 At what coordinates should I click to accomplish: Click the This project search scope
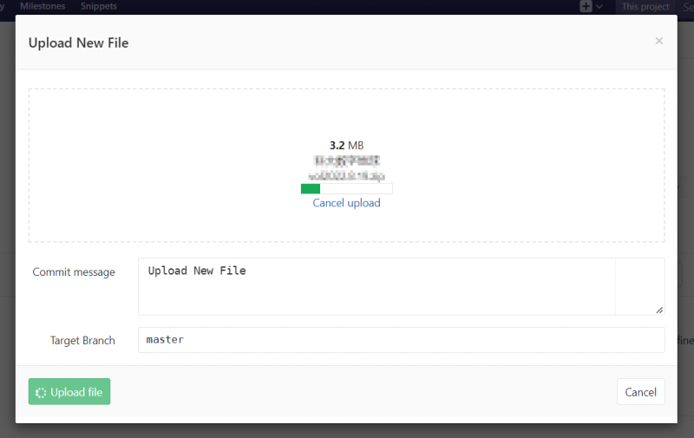coord(645,7)
